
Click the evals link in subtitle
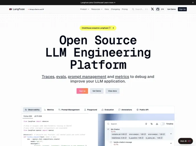61,77
